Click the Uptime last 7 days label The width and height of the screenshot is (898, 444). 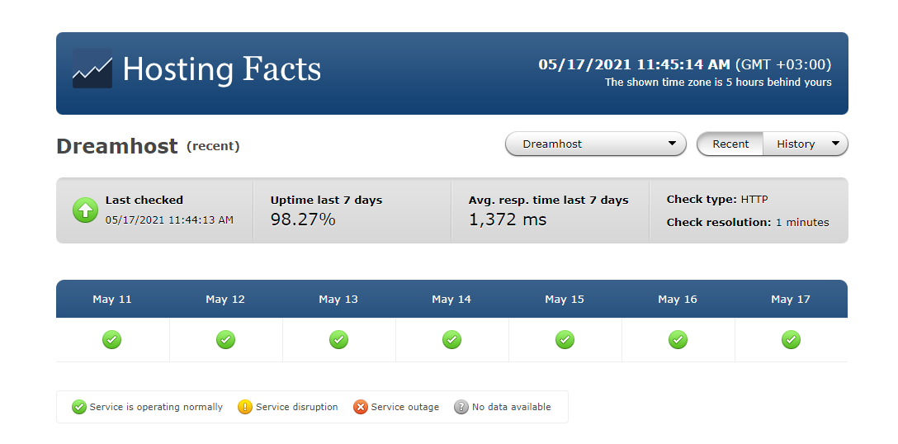coord(327,201)
